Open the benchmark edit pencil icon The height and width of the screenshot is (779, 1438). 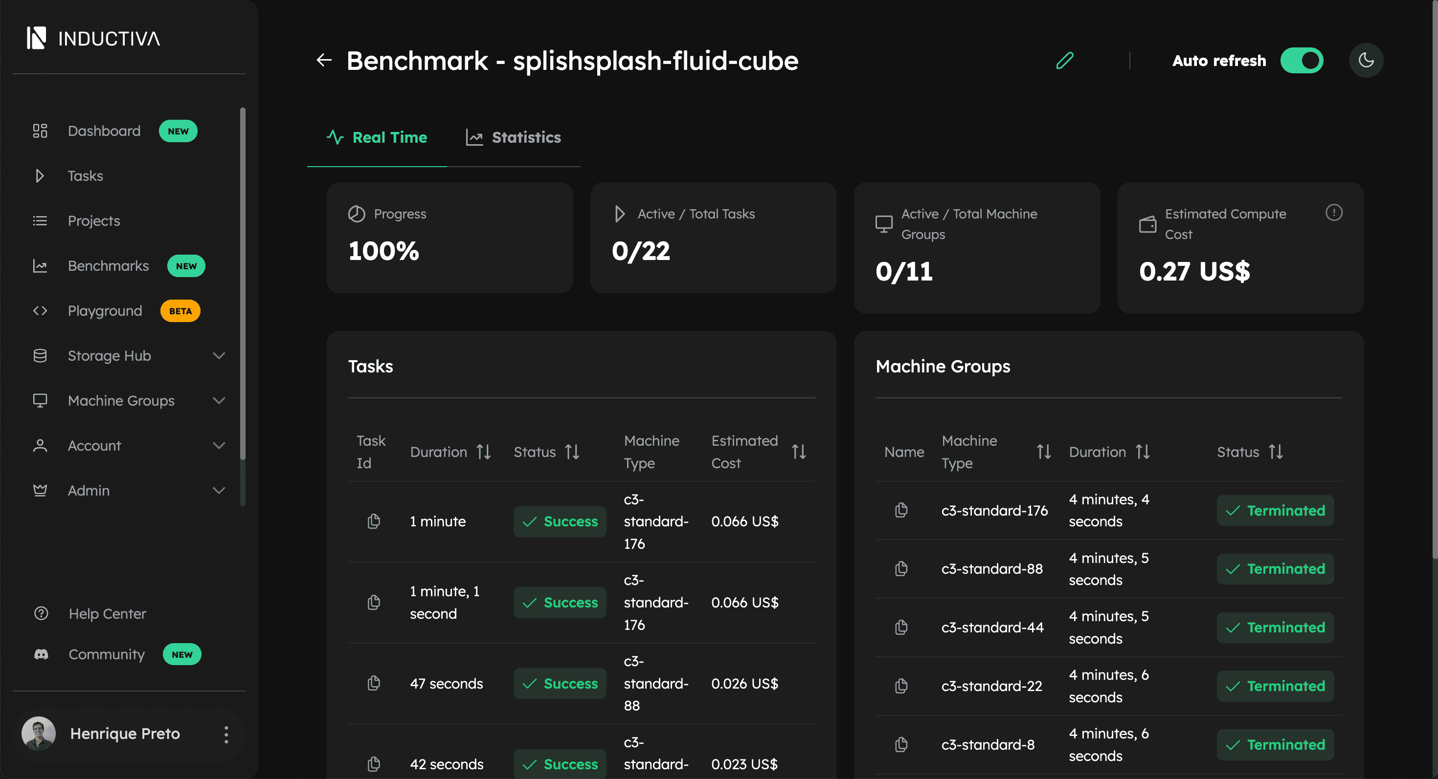pyautogui.click(x=1064, y=60)
